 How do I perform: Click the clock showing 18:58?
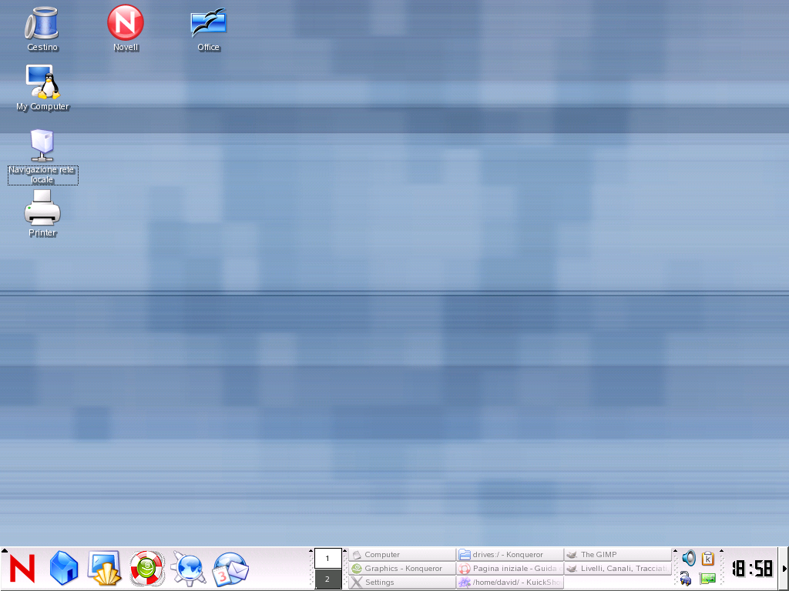coord(751,568)
